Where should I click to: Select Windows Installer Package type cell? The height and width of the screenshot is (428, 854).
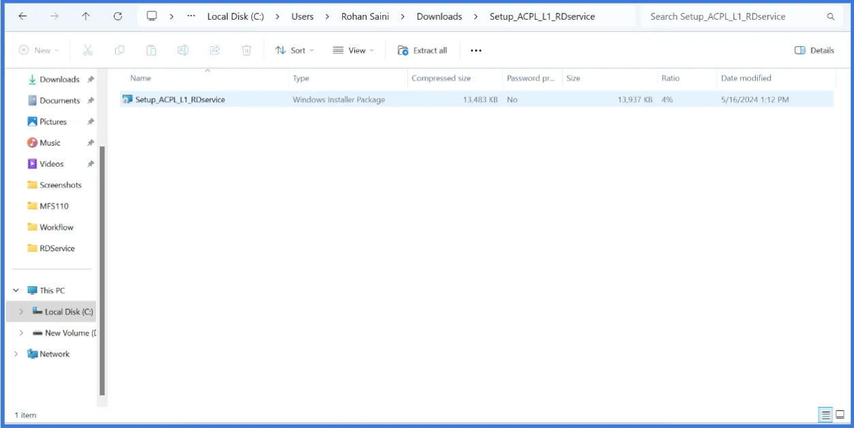(x=339, y=99)
